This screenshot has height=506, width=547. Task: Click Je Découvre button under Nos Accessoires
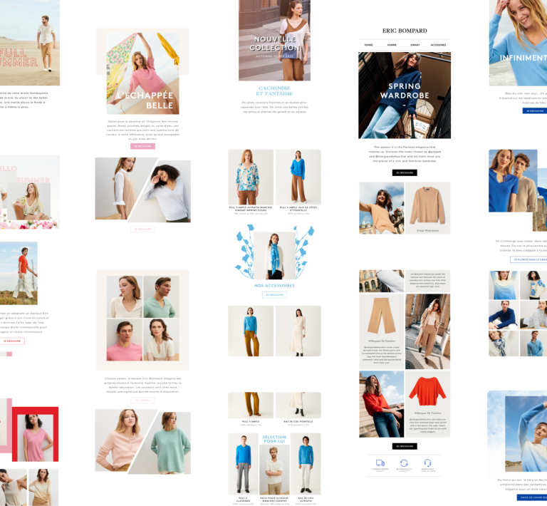coord(274,294)
